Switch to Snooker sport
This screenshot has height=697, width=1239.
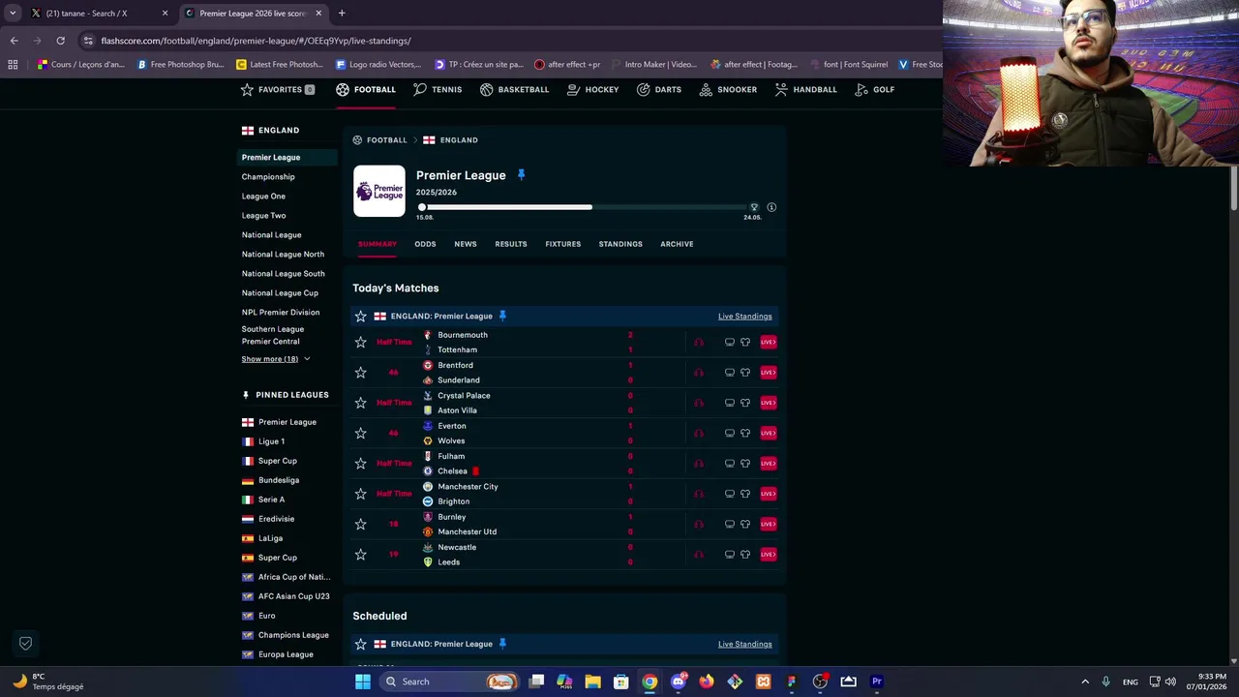pyautogui.click(x=728, y=89)
